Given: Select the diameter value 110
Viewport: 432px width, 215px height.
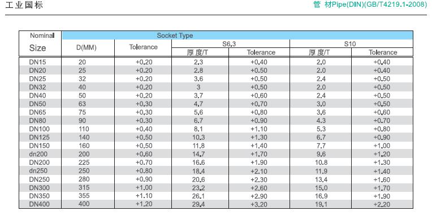Looking at the screenshot, I should tap(84, 129).
